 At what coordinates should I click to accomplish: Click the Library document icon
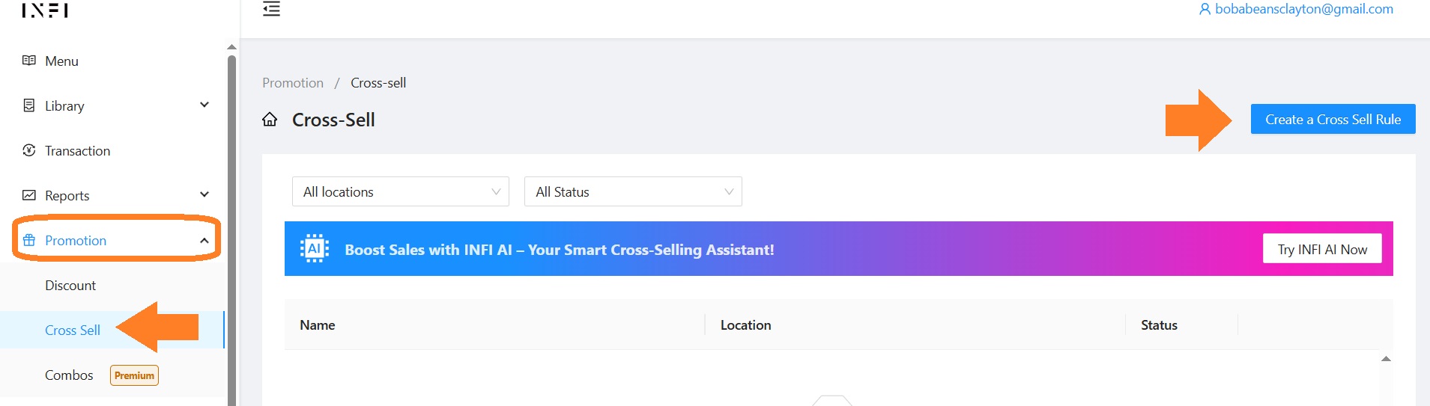[x=29, y=105]
